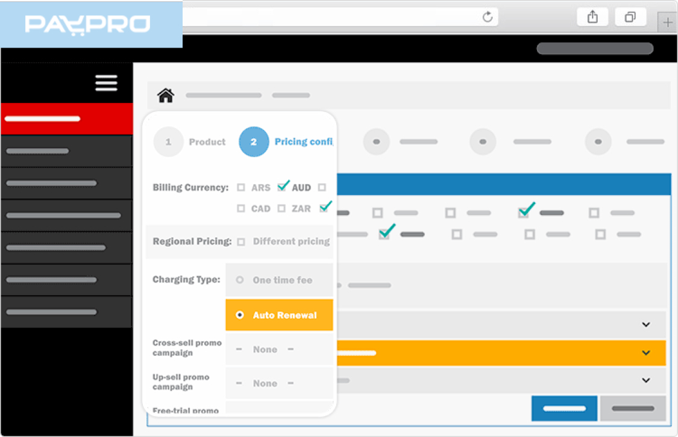Open the browser share icon
Image resolution: width=678 pixels, height=437 pixels.
592,17
